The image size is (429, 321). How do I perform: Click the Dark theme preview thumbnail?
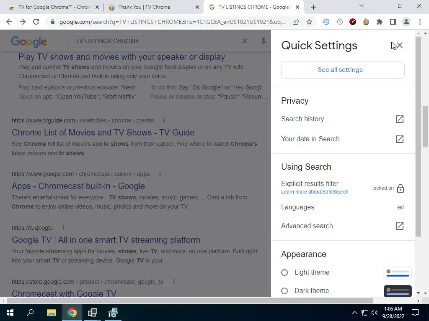click(398, 291)
